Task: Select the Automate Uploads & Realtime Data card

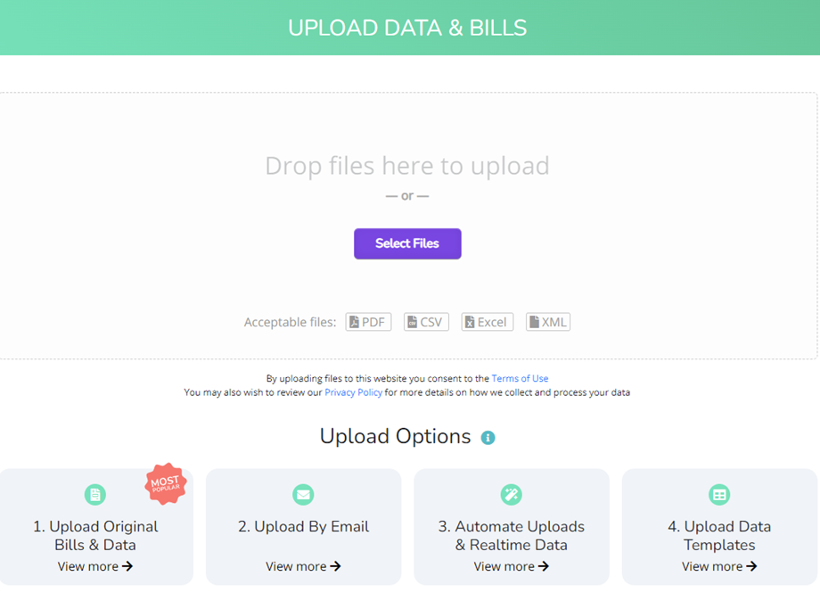Action: (511, 526)
